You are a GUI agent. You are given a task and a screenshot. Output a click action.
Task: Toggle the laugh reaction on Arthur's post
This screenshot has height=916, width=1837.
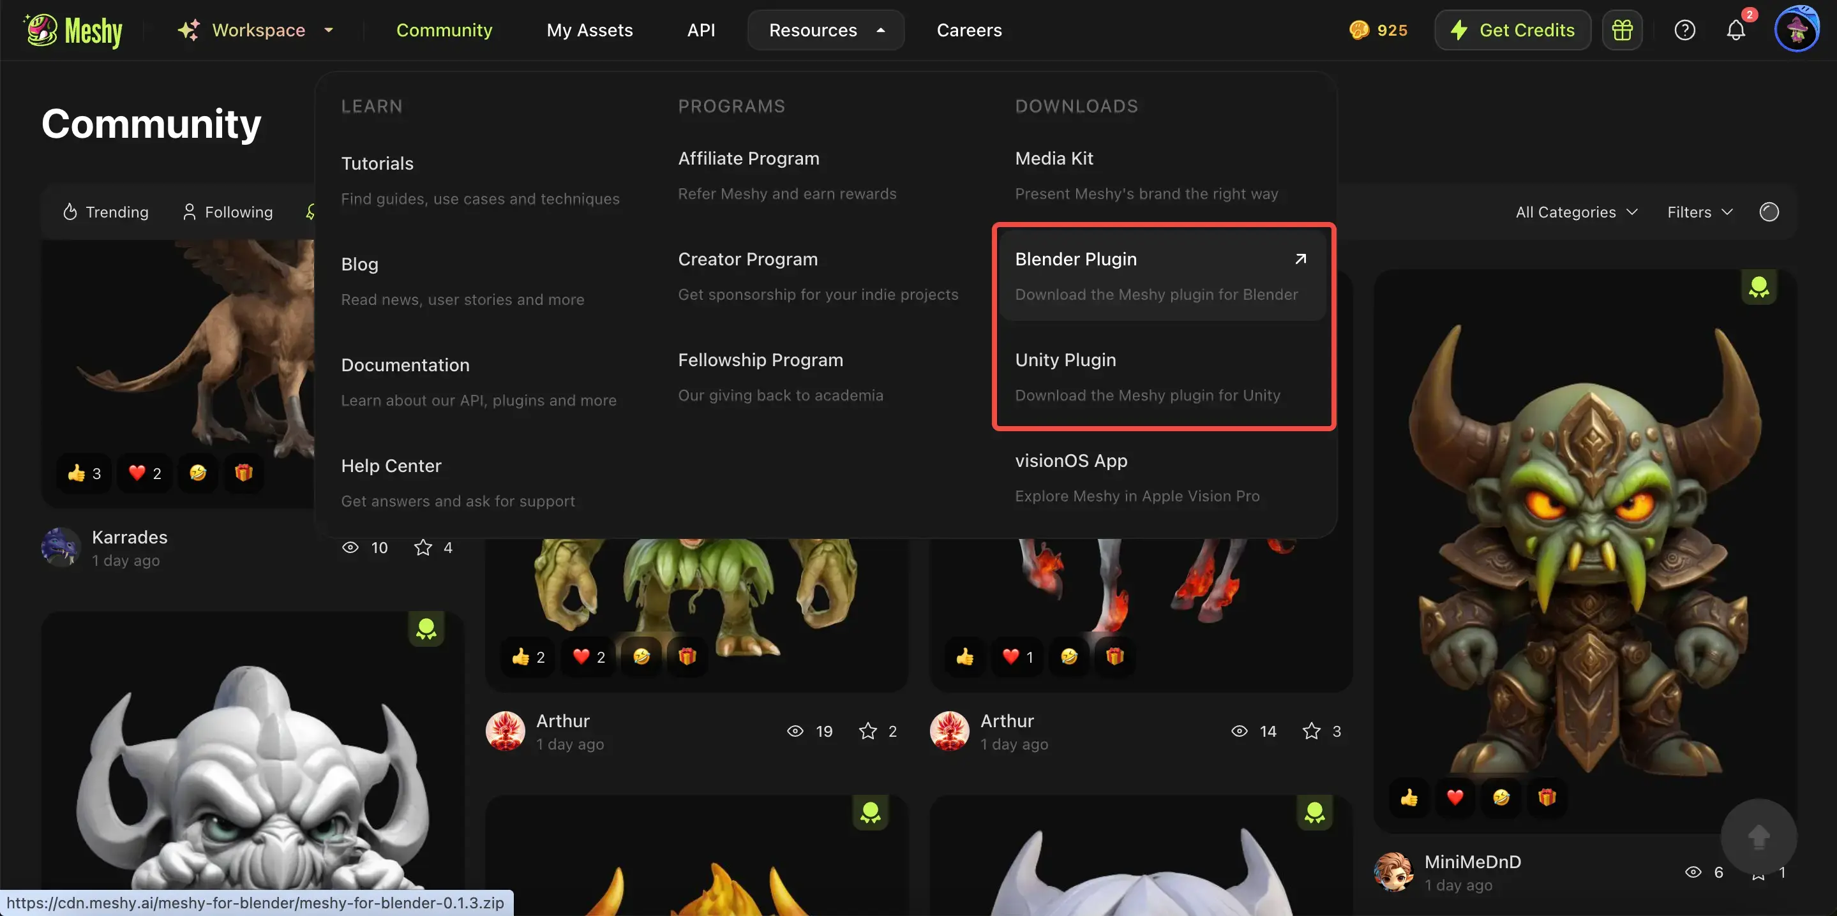coord(641,656)
